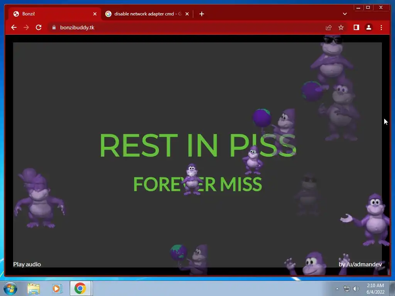This screenshot has width=395, height=296.
Task: Minimize the Chrome window
Action: (358, 8)
